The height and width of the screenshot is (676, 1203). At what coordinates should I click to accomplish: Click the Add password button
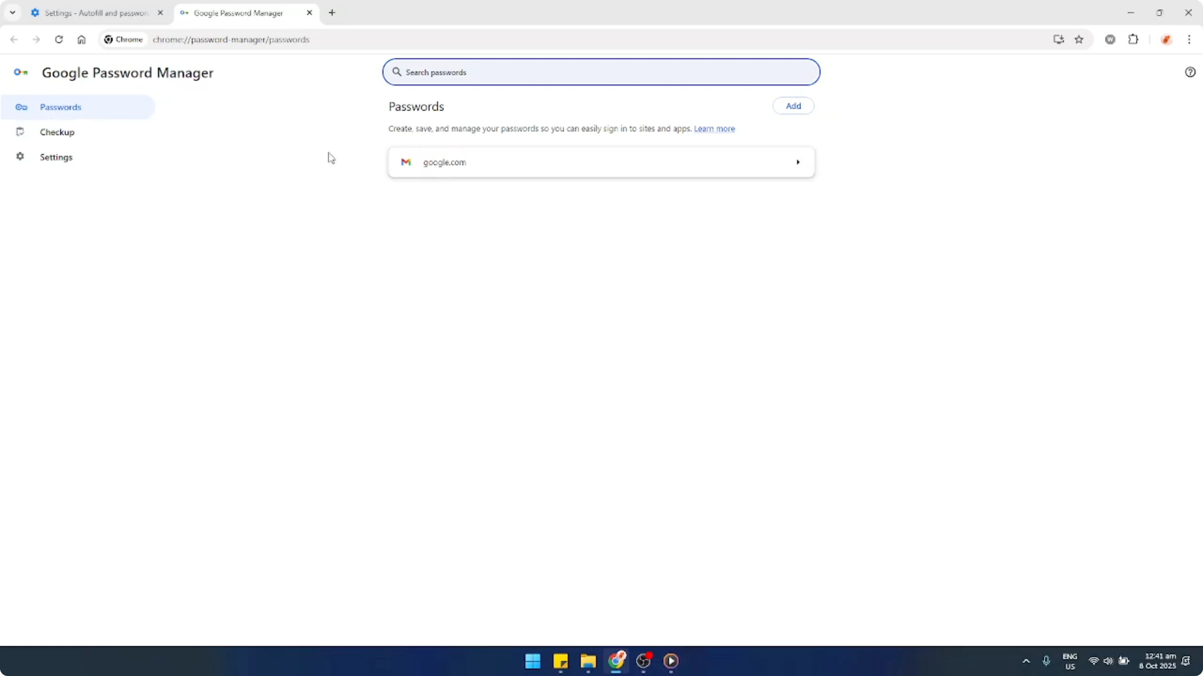pyautogui.click(x=793, y=105)
